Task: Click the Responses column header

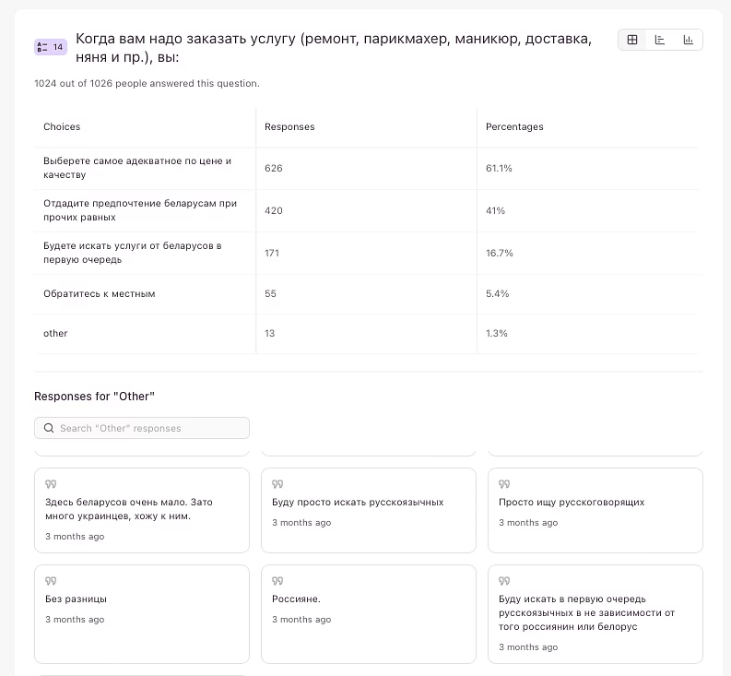Action: click(x=289, y=126)
